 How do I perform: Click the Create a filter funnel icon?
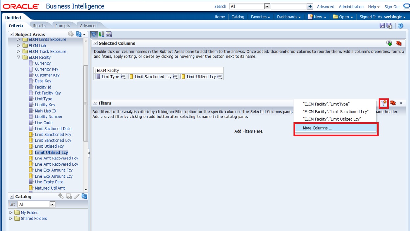pos(384,103)
